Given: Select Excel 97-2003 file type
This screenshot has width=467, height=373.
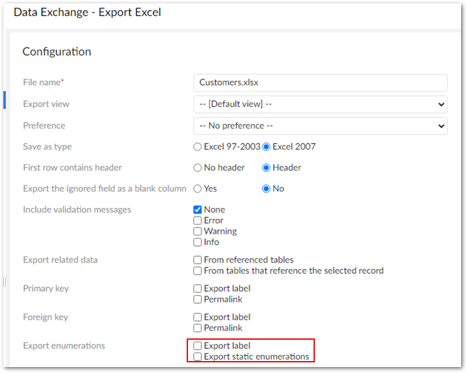Looking at the screenshot, I should 197,147.
